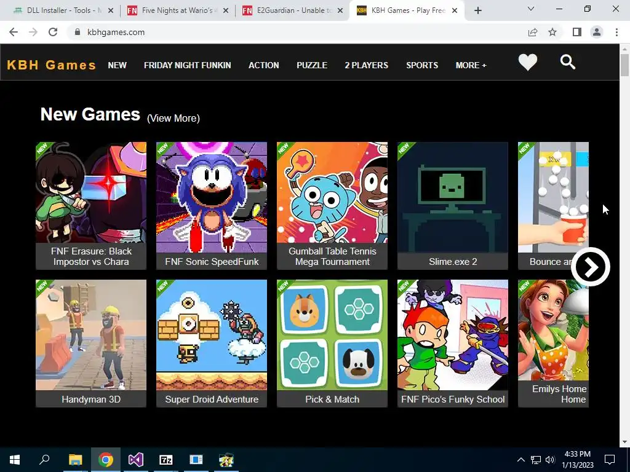Open FNF Pico's Funky School game

tap(453, 344)
